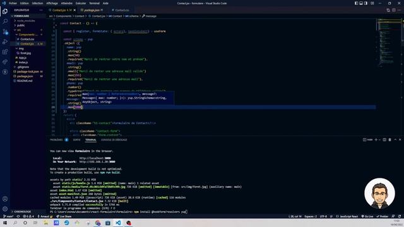Image resolution: width=404 pixels, height=227 pixels.
Task: Click the Live Share status bar item
Action: click(64, 216)
